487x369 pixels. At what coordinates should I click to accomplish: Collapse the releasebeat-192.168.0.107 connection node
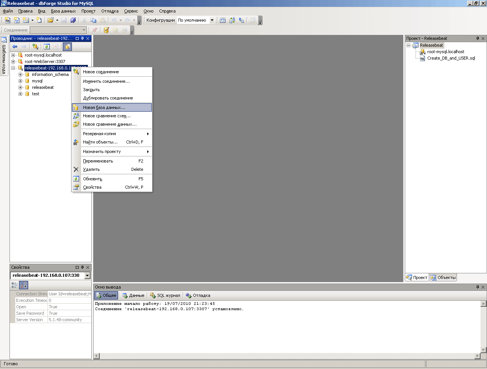point(13,68)
